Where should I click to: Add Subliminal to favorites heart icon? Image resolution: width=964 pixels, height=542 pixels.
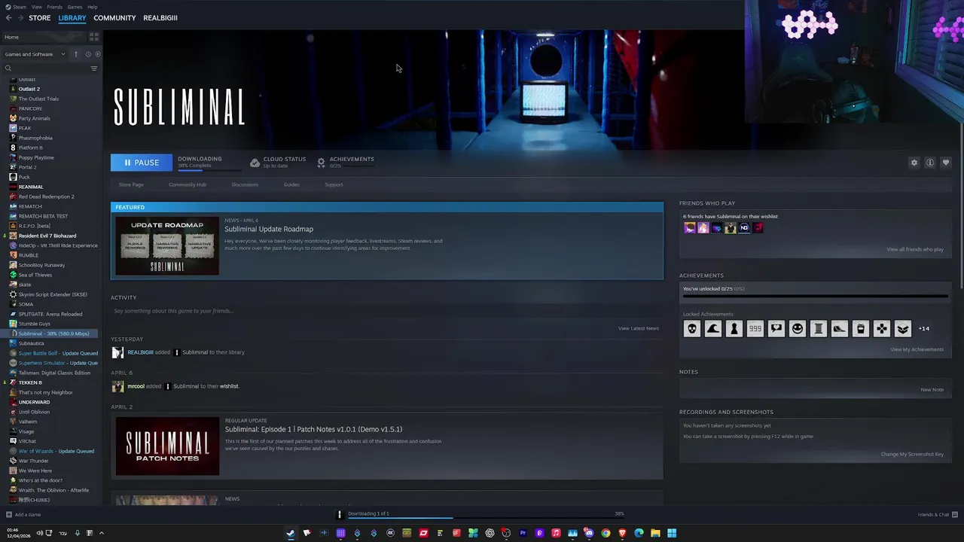coord(946,163)
